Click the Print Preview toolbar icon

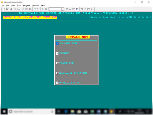(19, 9)
